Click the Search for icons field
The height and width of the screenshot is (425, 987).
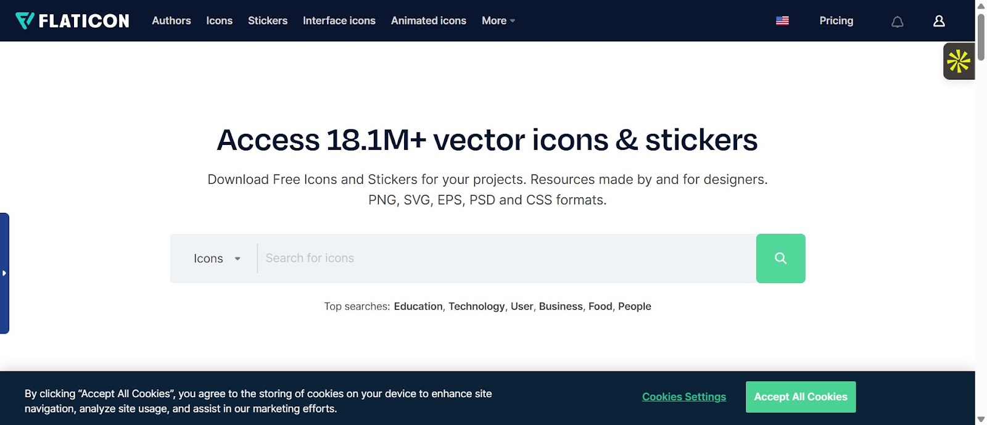pos(506,258)
